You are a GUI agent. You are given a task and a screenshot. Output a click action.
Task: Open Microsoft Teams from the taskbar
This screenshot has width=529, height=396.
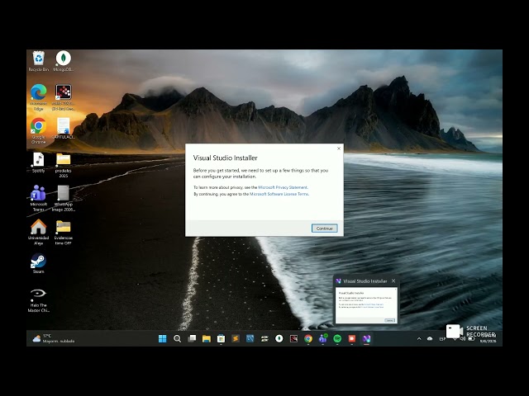pos(322,339)
